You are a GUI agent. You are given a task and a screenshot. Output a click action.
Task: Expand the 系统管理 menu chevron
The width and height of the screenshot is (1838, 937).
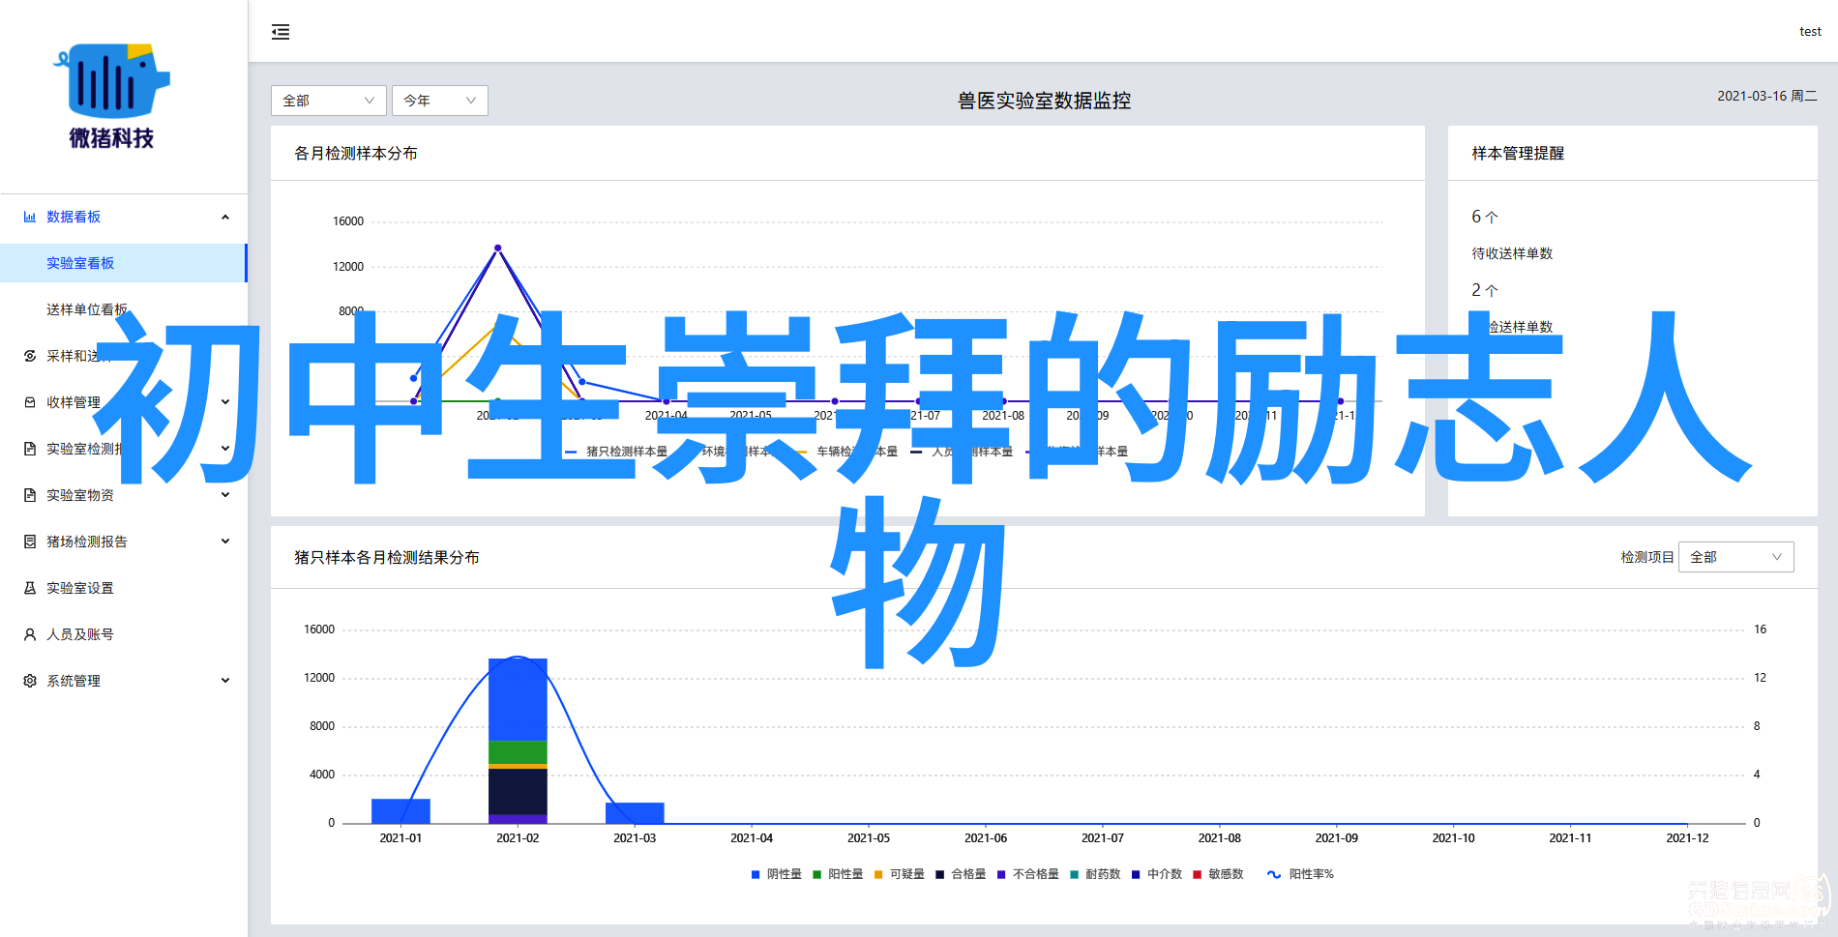225,681
